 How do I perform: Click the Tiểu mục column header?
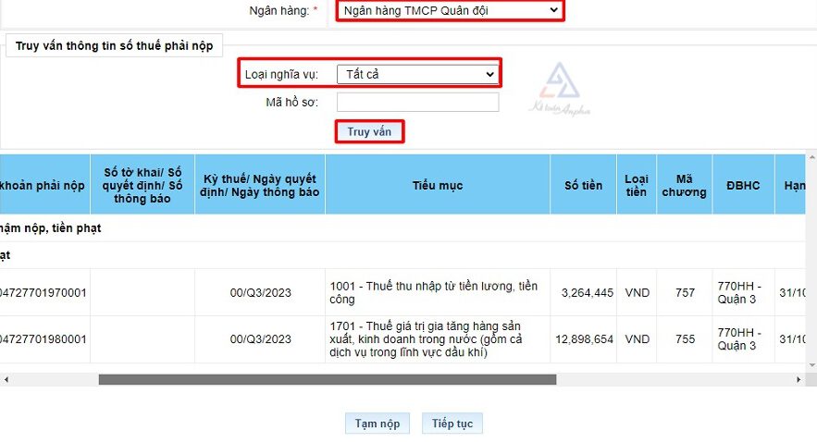(438, 185)
